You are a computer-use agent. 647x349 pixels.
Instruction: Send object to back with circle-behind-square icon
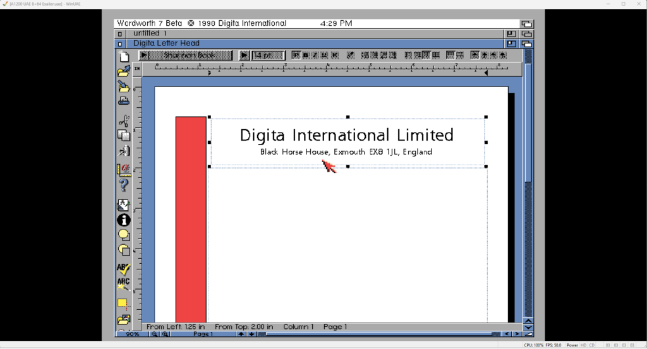(124, 250)
